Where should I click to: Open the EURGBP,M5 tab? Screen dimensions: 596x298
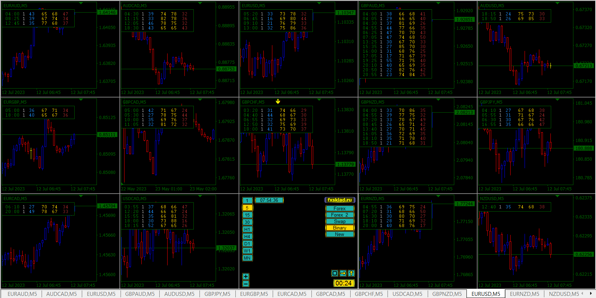point(254,294)
